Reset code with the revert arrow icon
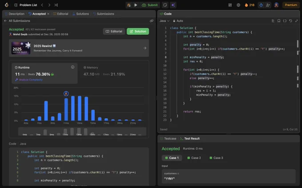This screenshot has width=302, height=188. 290,21
